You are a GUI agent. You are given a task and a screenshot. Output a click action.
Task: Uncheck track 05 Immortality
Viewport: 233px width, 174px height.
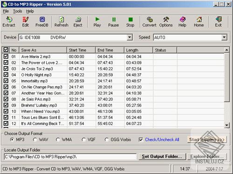pos(6,80)
